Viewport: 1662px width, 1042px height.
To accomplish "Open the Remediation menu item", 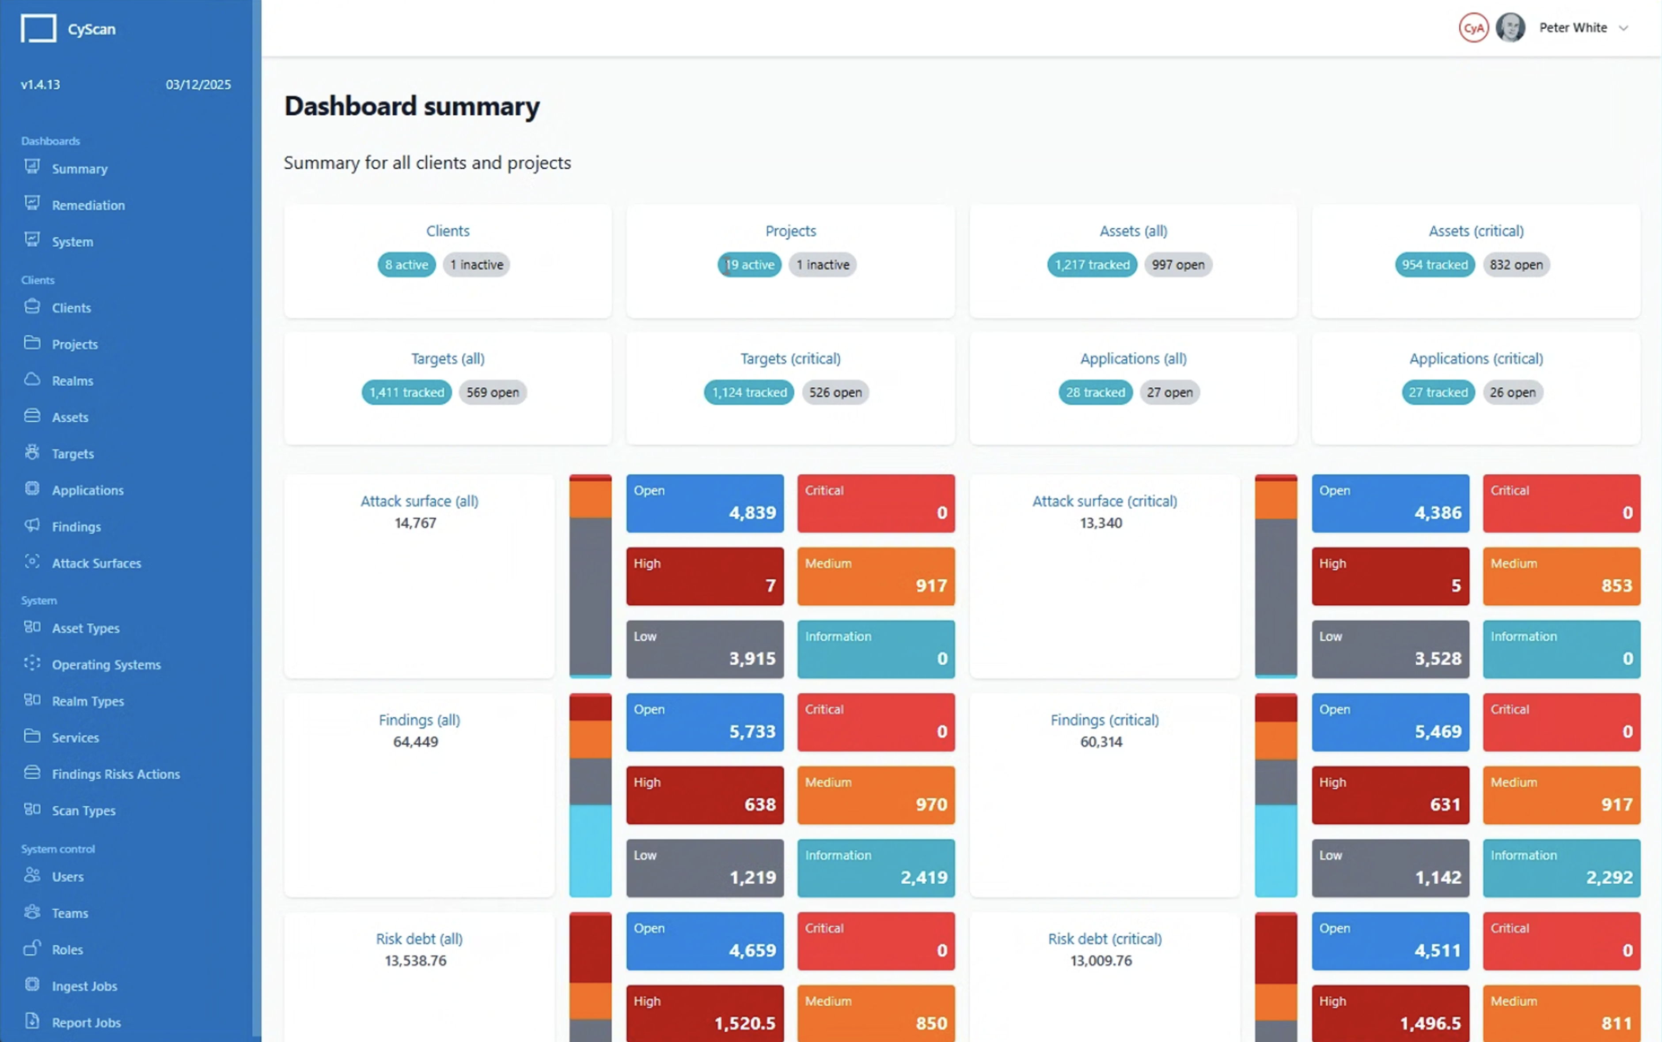I will pyautogui.click(x=88, y=205).
